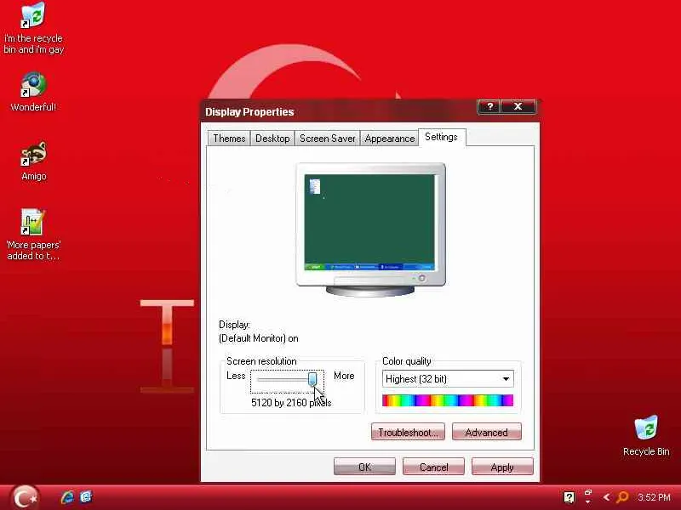Click the second quick launch icon

[86, 497]
